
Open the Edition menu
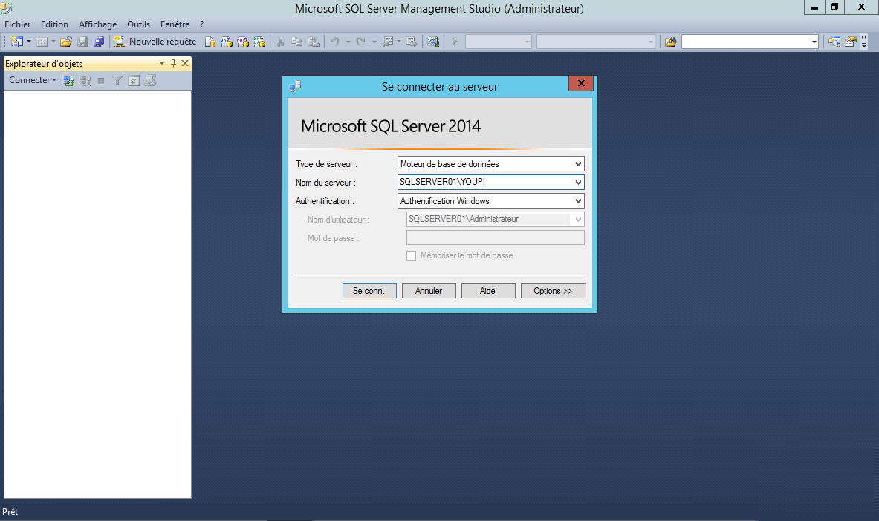(54, 24)
